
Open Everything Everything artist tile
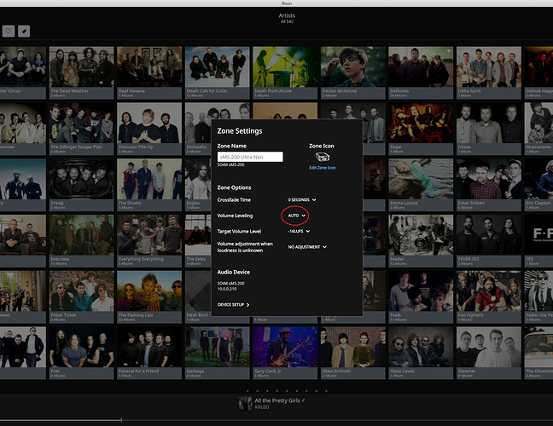click(x=149, y=240)
